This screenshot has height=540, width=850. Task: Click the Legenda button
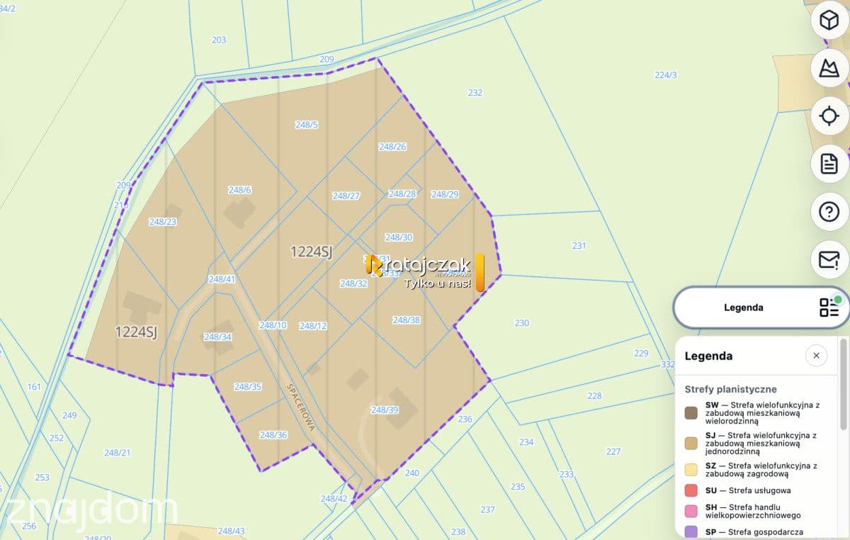(x=761, y=308)
